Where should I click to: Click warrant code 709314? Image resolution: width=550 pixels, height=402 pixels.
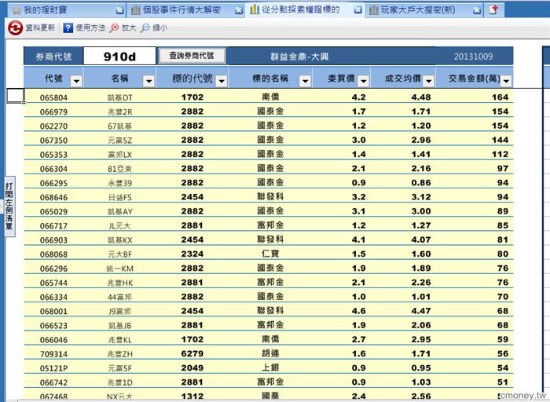[x=53, y=354]
